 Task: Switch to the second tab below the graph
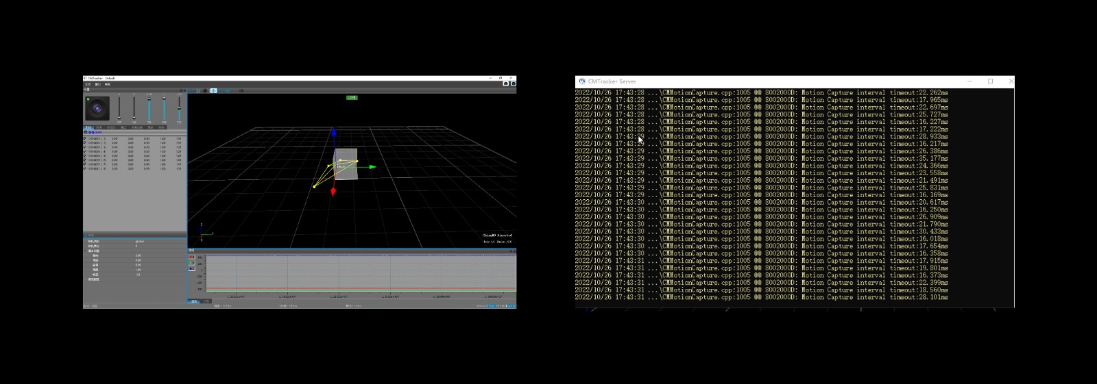(206, 301)
